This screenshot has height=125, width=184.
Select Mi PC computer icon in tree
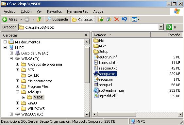(x=11, y=47)
